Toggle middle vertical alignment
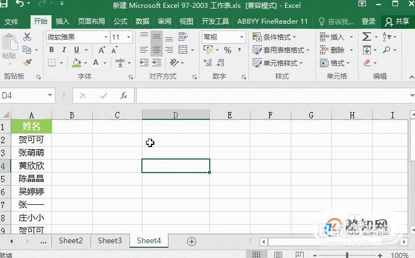This screenshot has width=415, height=258. tap(157, 37)
